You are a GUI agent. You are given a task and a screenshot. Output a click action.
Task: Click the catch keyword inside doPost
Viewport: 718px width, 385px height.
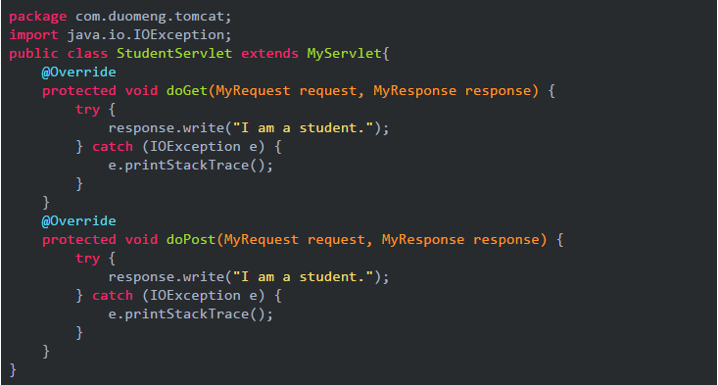coord(113,295)
